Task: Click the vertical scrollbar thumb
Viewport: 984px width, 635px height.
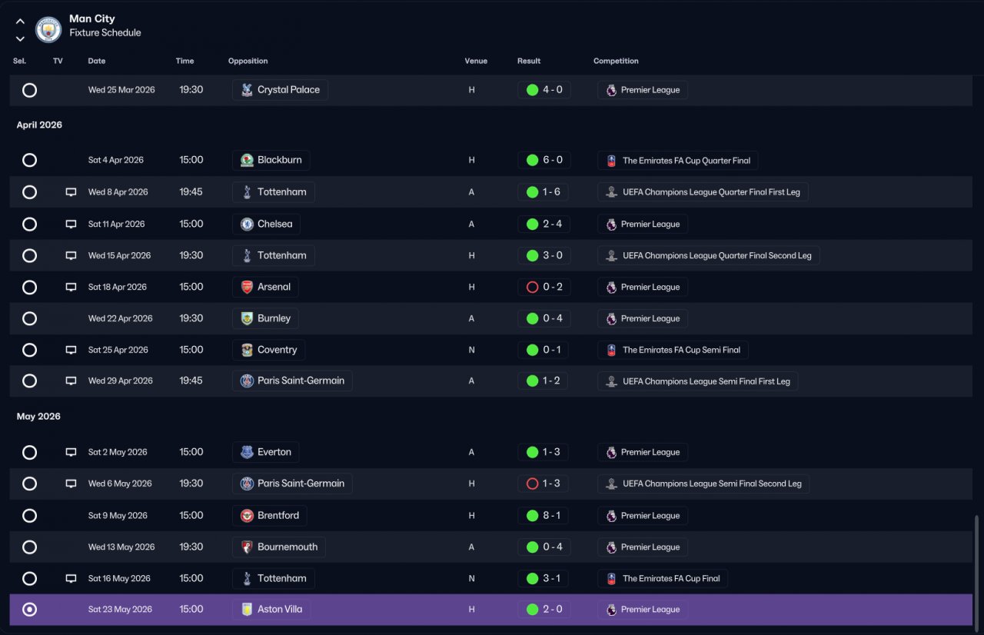Action: tap(976, 567)
